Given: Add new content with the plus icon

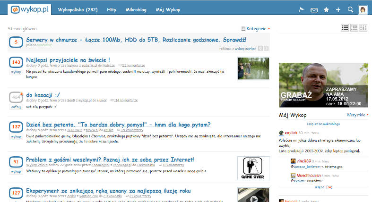Looking at the screenshot, I should (338, 10).
